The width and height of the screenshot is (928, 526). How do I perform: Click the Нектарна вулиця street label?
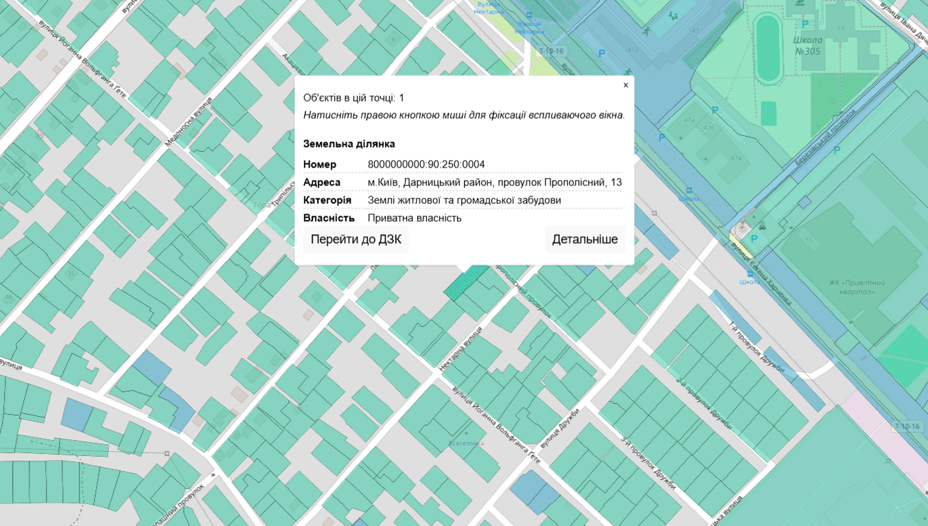click(461, 350)
